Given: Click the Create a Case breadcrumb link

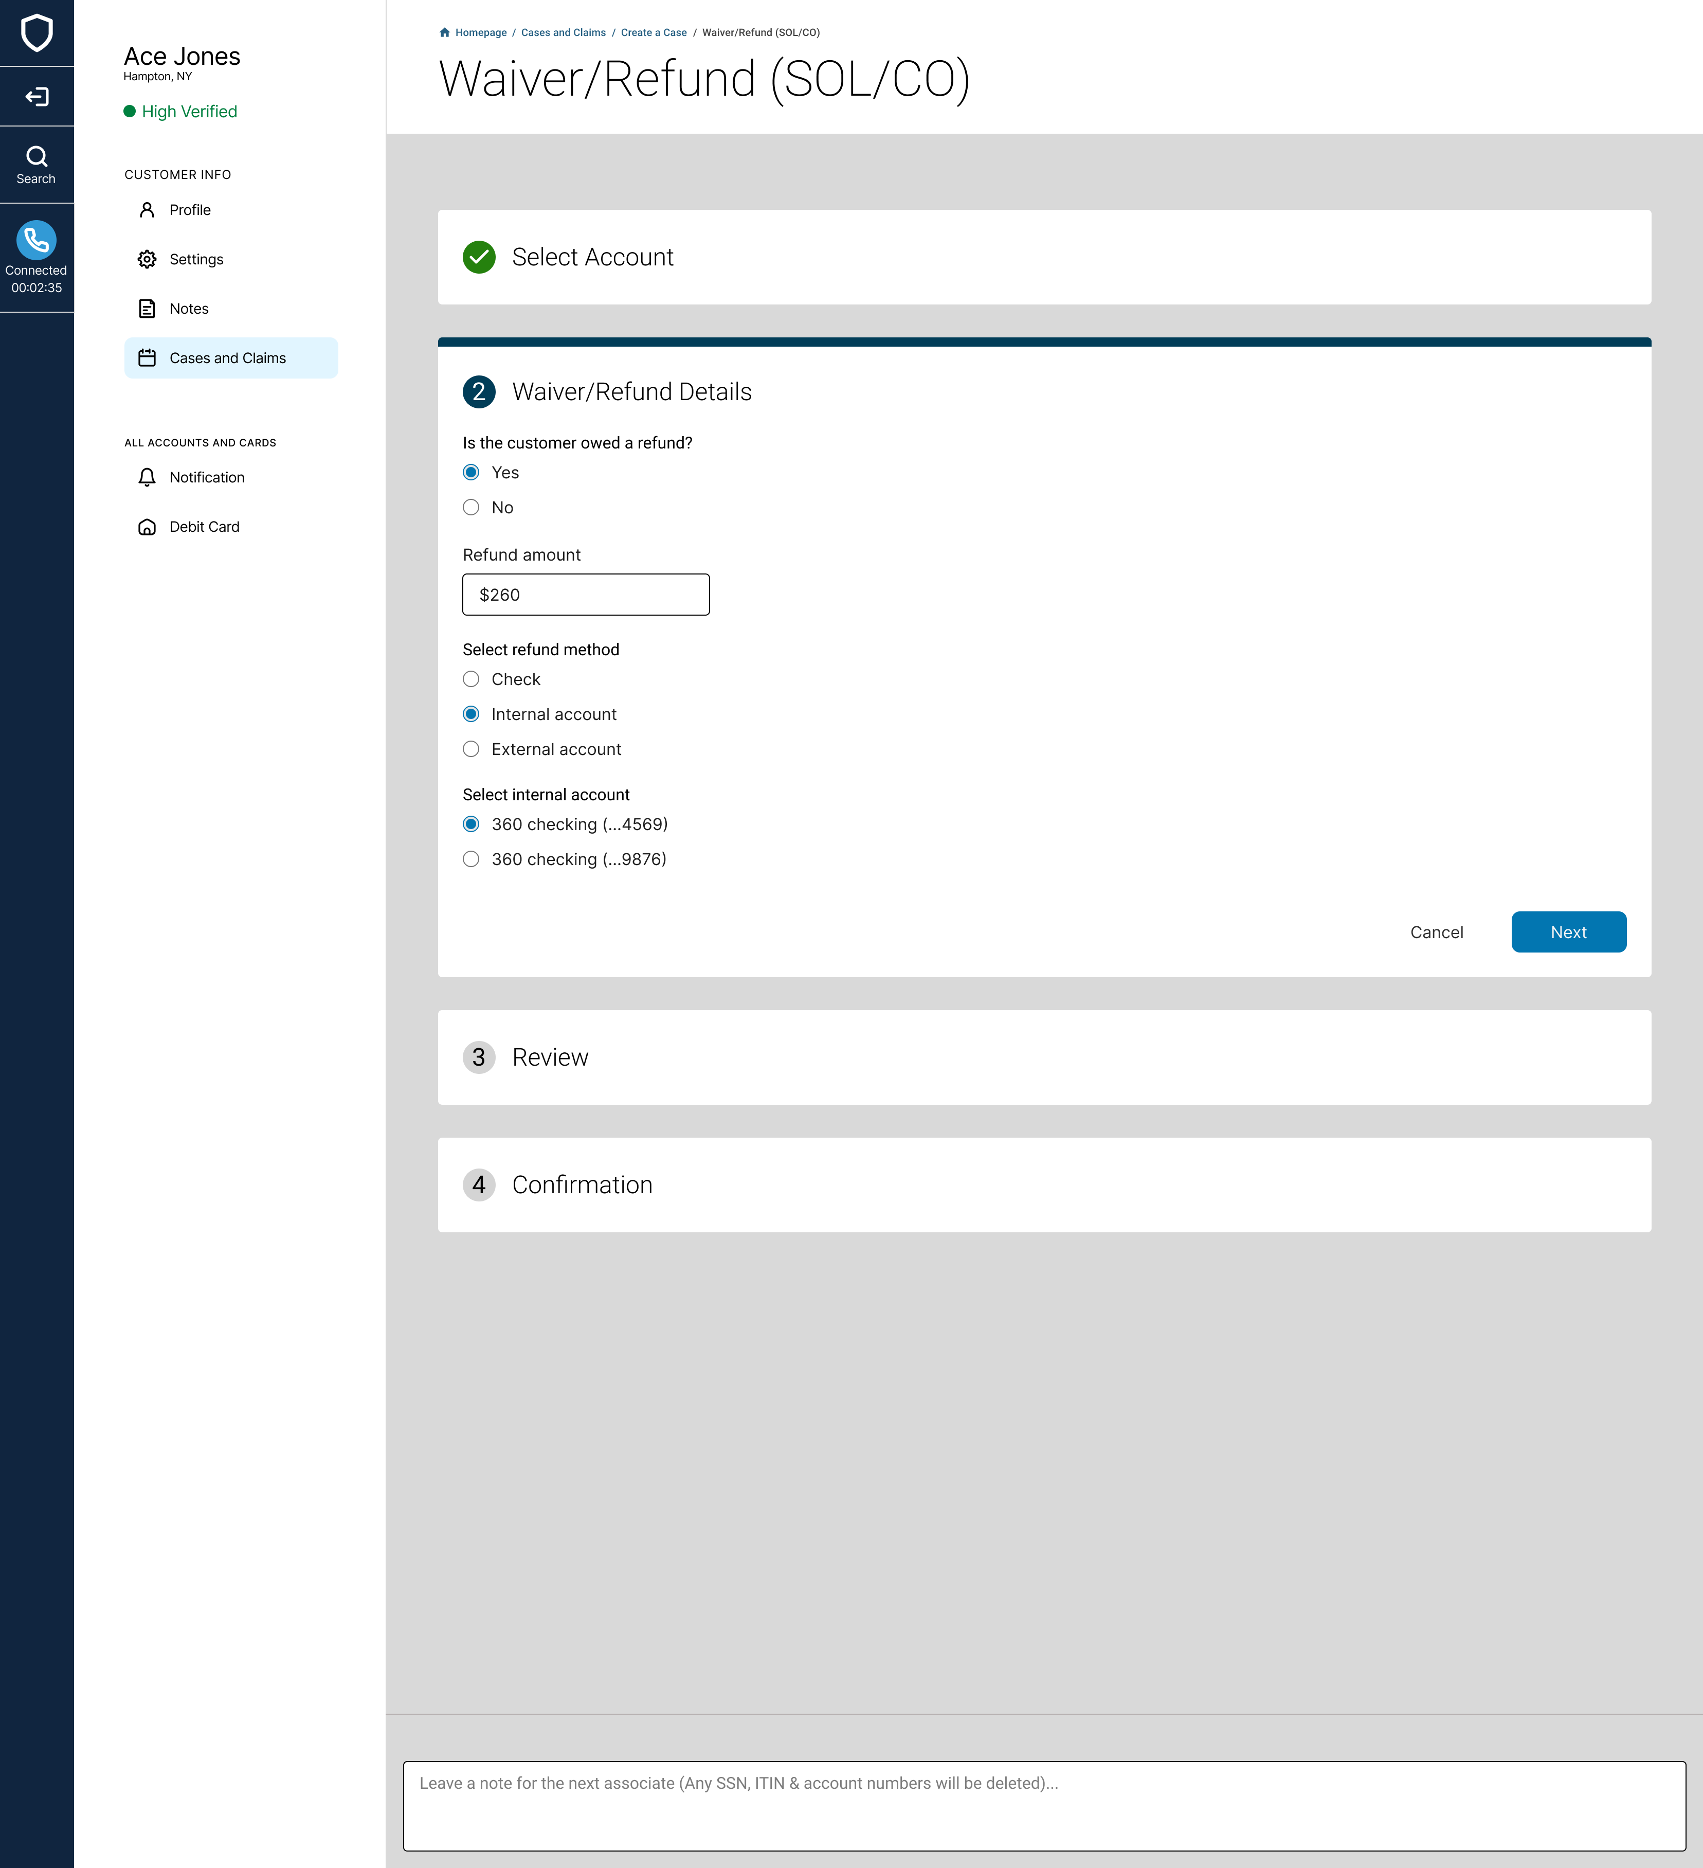Looking at the screenshot, I should (653, 32).
